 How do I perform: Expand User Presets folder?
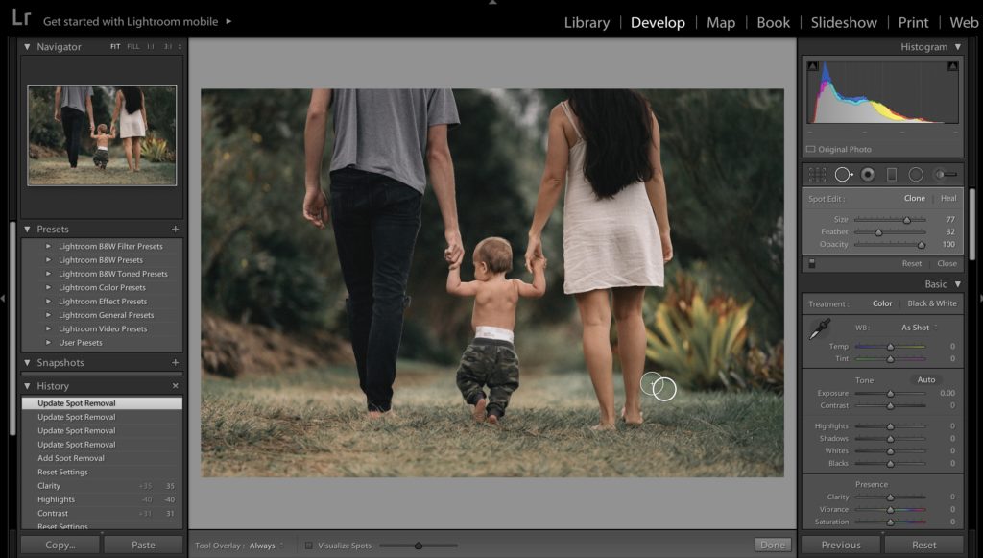tap(48, 343)
